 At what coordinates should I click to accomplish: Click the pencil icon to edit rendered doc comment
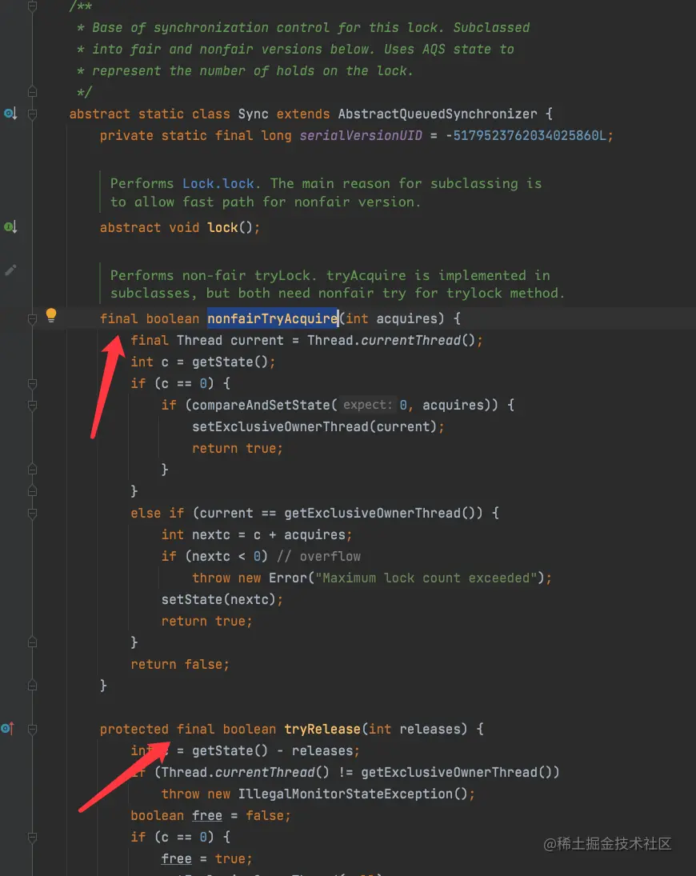[10, 270]
